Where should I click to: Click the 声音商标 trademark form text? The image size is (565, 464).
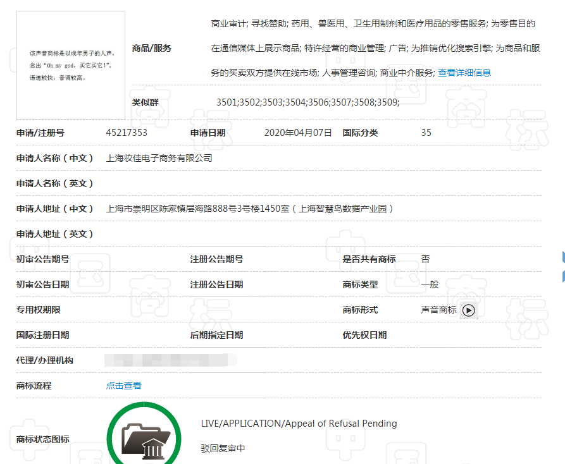point(438,310)
